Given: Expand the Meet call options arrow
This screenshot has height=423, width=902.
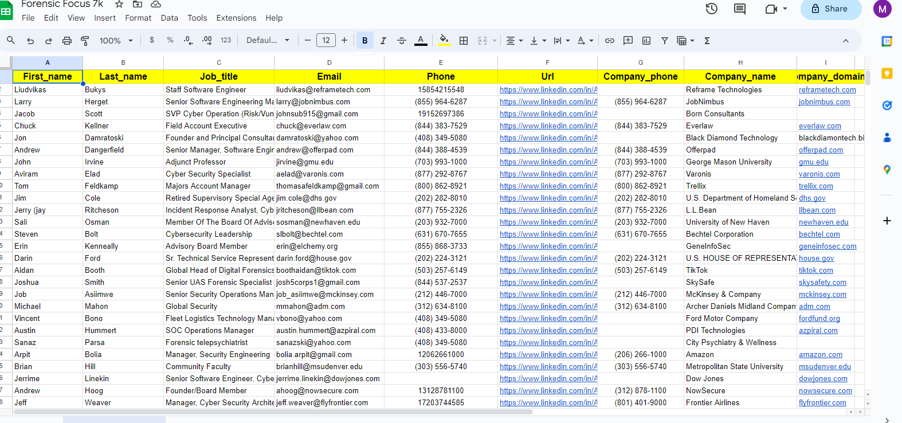Looking at the screenshot, I should pyautogui.click(x=785, y=9).
